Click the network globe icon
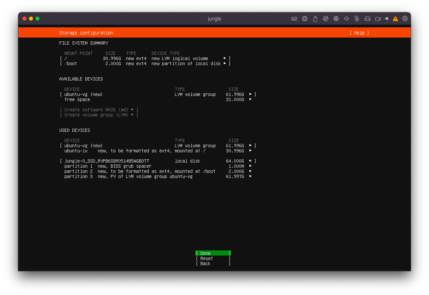Viewport: 429px width, 295px height. (x=336, y=19)
